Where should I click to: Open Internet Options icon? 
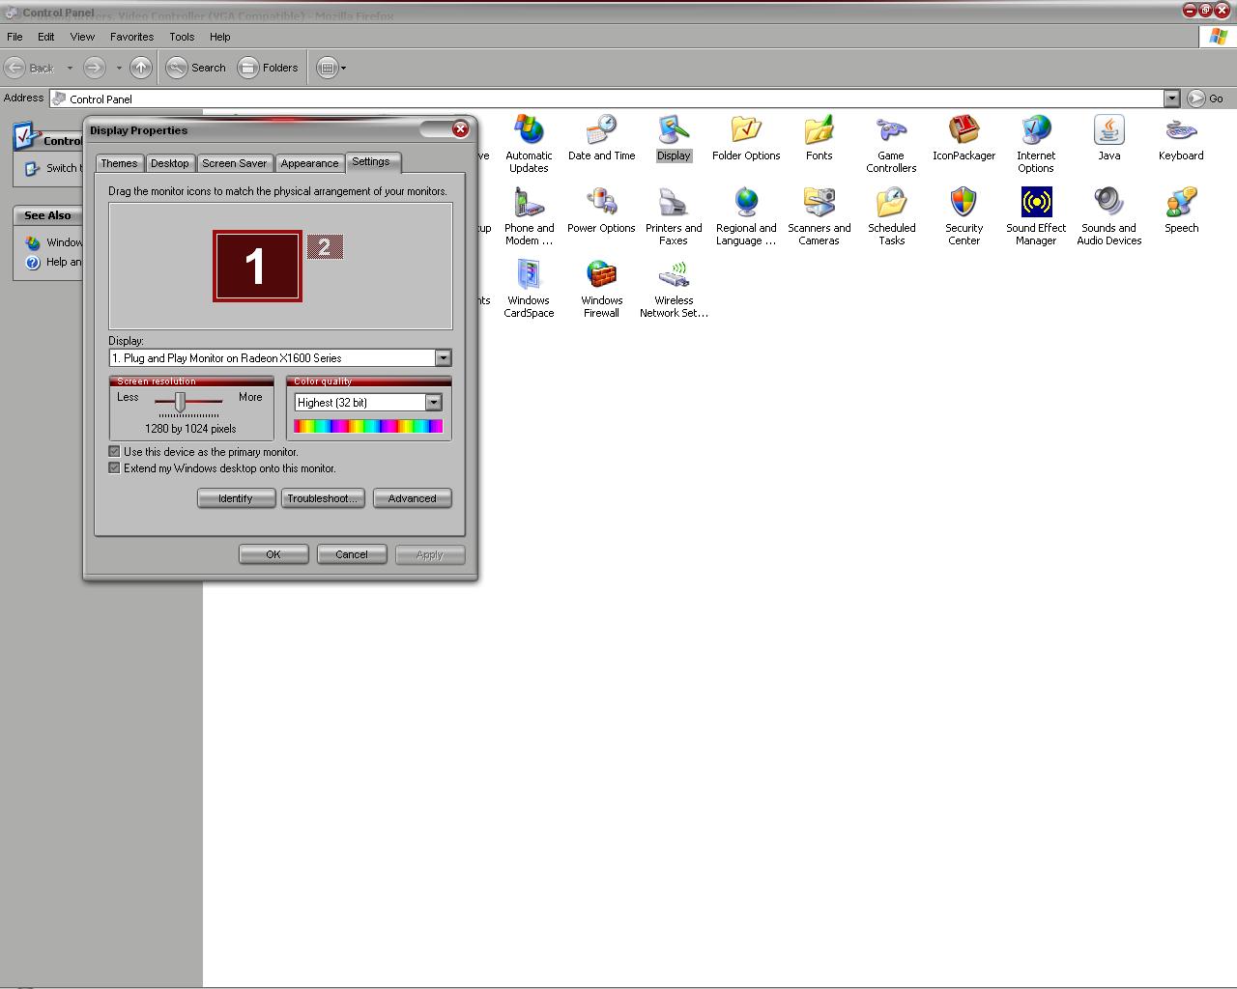[x=1036, y=143]
